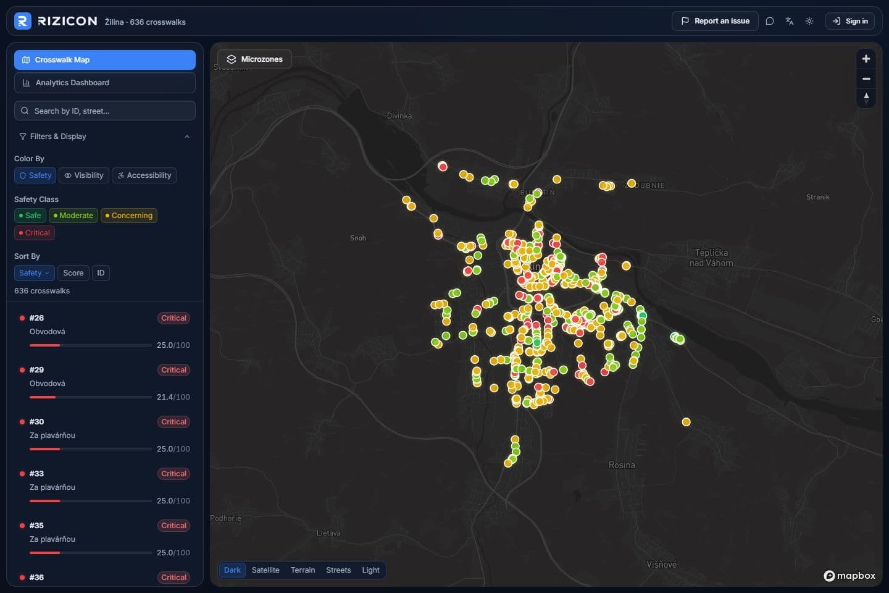Toggle the Moderate class filter

(73, 216)
